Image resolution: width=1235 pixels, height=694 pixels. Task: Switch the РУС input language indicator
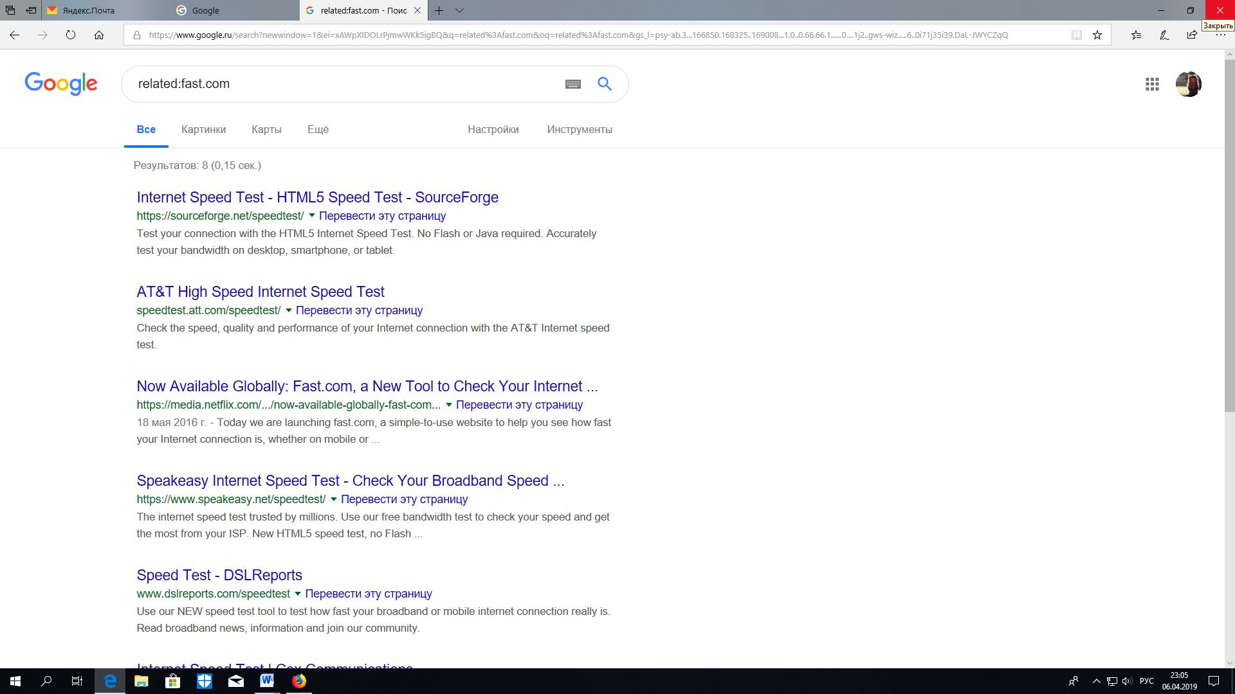tap(1146, 681)
